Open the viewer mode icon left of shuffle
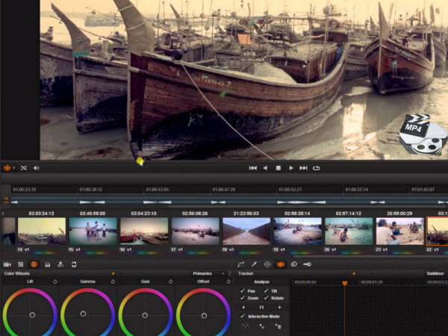This screenshot has height=336, width=448. [x=7, y=168]
